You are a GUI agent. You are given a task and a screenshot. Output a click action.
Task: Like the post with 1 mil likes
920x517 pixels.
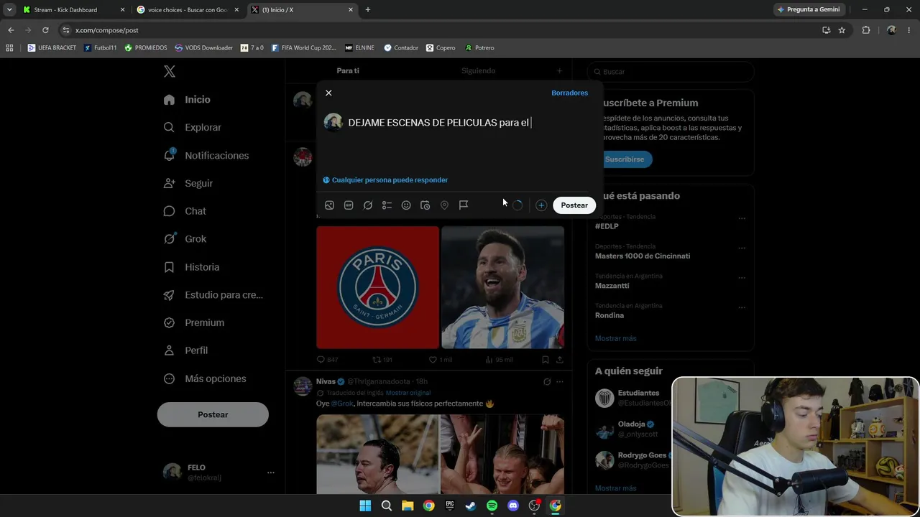[440, 360]
